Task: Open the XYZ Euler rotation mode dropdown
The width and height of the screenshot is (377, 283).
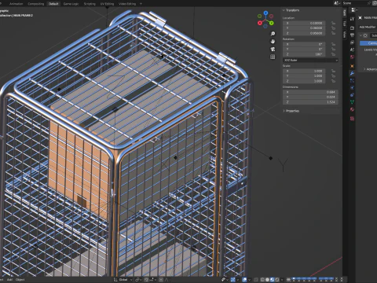Action: point(310,61)
